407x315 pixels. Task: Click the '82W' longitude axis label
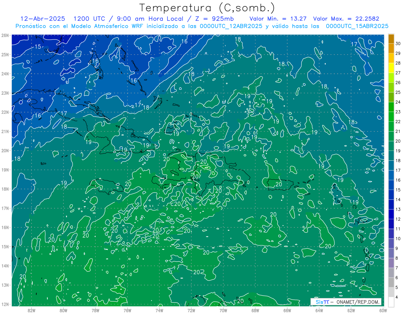(x=32, y=310)
